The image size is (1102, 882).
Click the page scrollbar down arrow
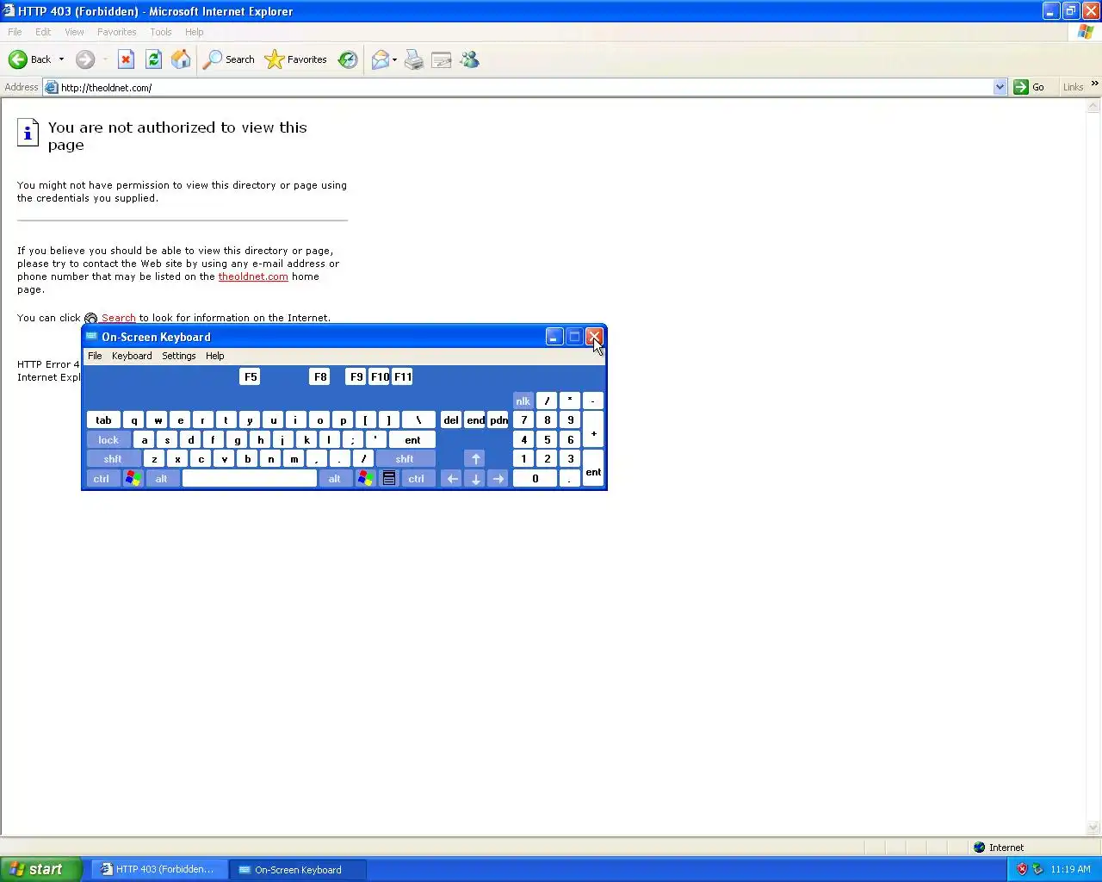click(x=1094, y=828)
